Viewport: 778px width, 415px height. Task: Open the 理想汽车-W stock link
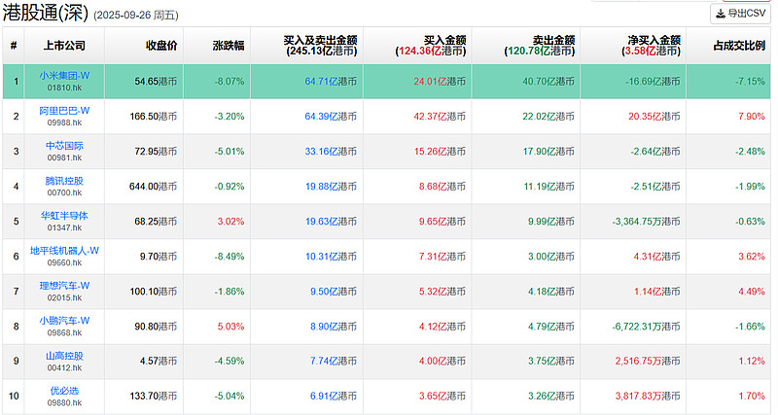tap(65, 285)
